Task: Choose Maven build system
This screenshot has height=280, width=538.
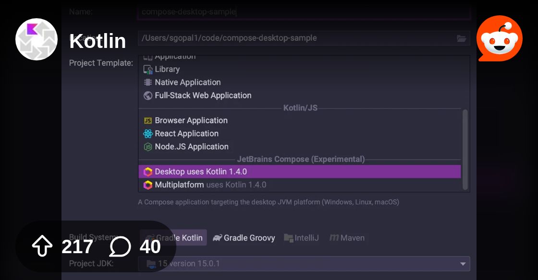Action: 347,237
